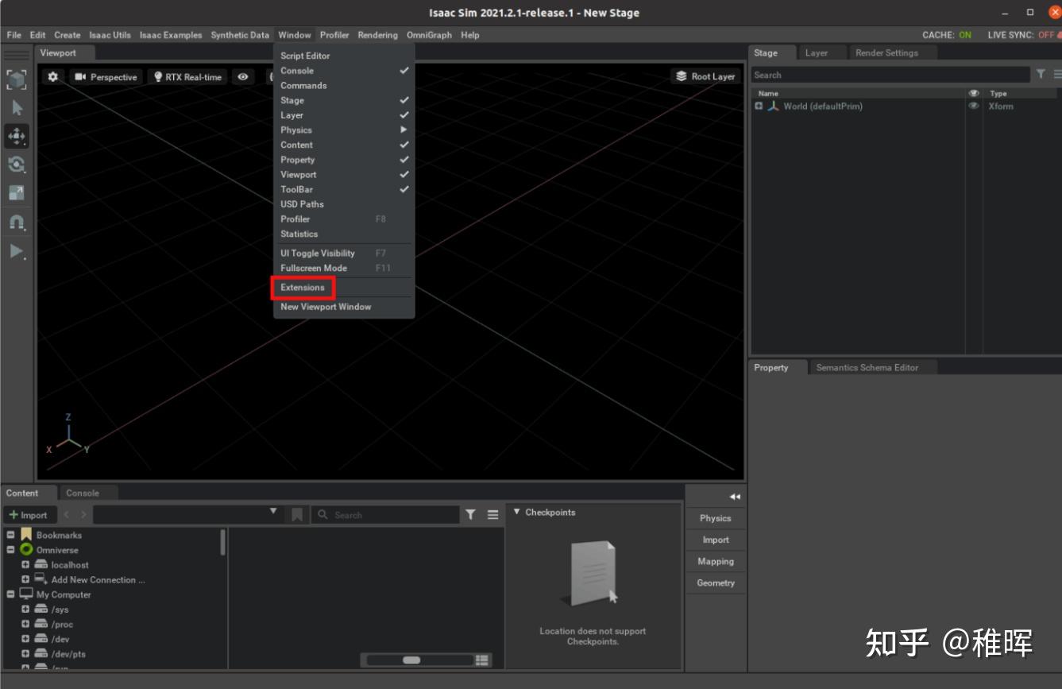The image size is (1062, 689).
Task: Go forward in the Content browser
Action: click(83, 515)
